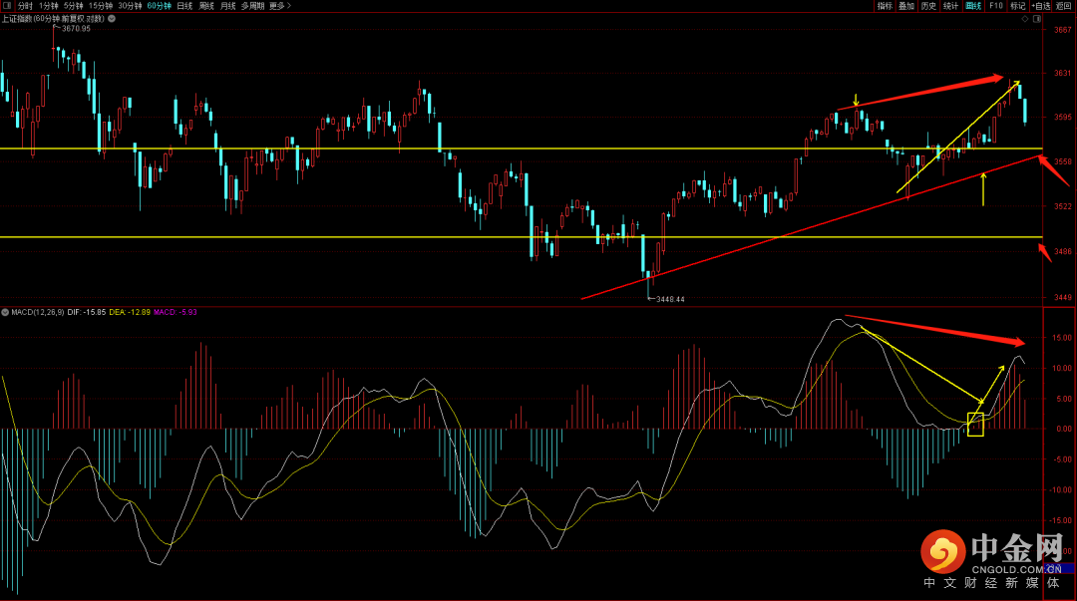The width and height of the screenshot is (1077, 601).
Task: Switch to 15分钟 period
Action: 101,6
